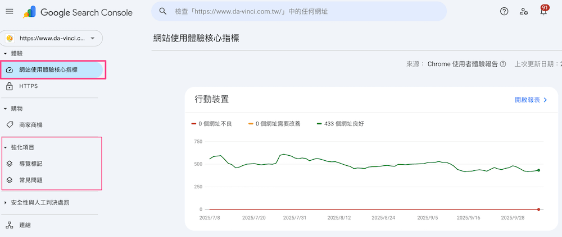Collapse the 體驗 sidebar section
The width and height of the screenshot is (562, 237).
point(6,53)
